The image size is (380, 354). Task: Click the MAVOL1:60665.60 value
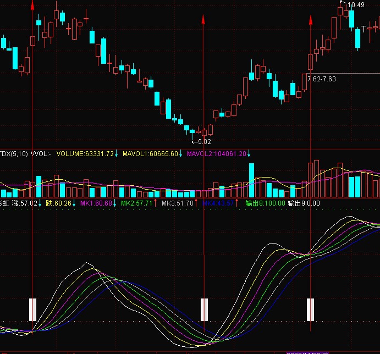[150, 154]
